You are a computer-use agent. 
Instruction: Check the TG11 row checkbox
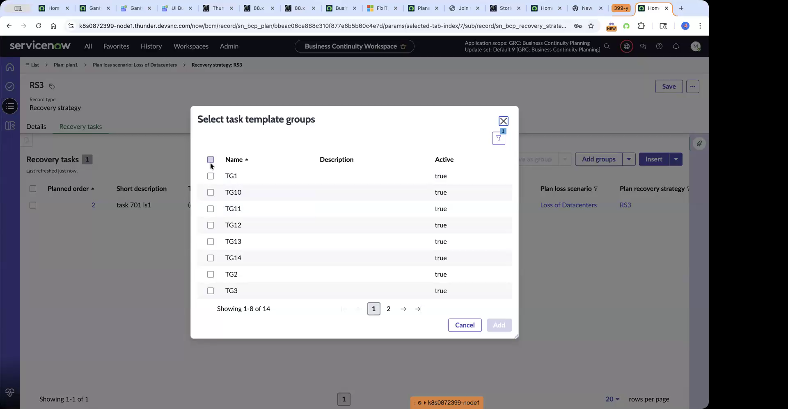(x=211, y=209)
